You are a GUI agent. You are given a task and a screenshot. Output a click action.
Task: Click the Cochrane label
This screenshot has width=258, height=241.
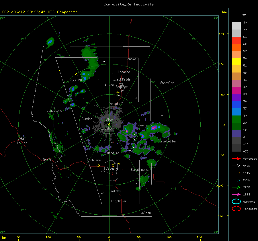[94, 160]
